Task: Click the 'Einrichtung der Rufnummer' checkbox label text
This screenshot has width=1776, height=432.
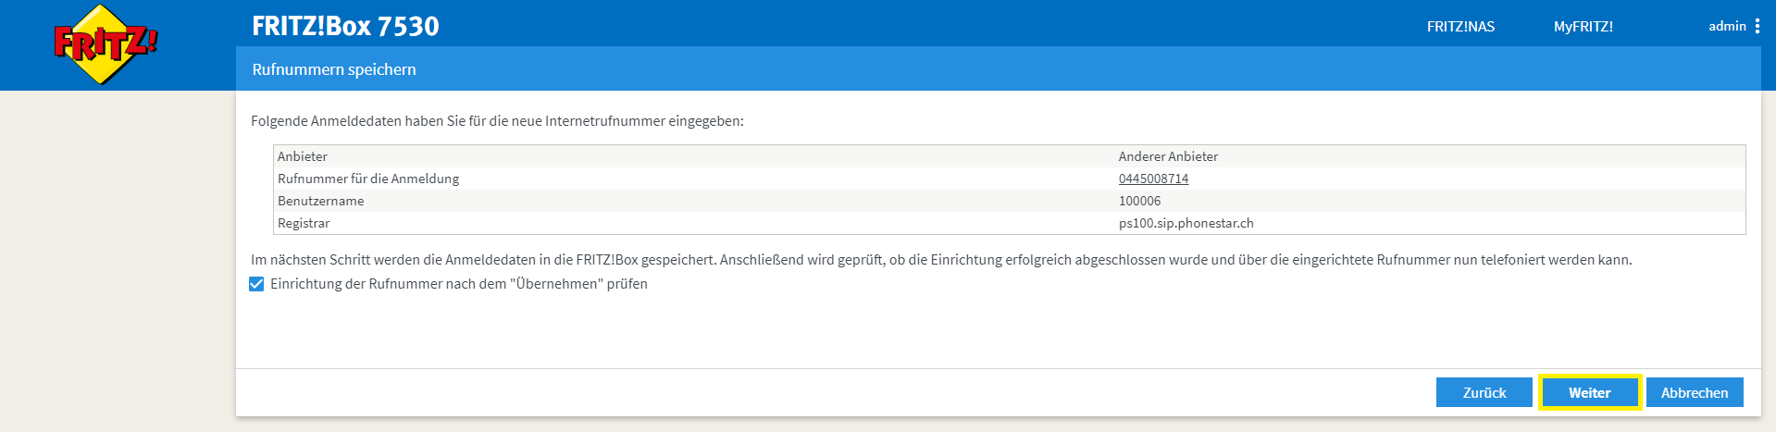Action: [x=459, y=284]
